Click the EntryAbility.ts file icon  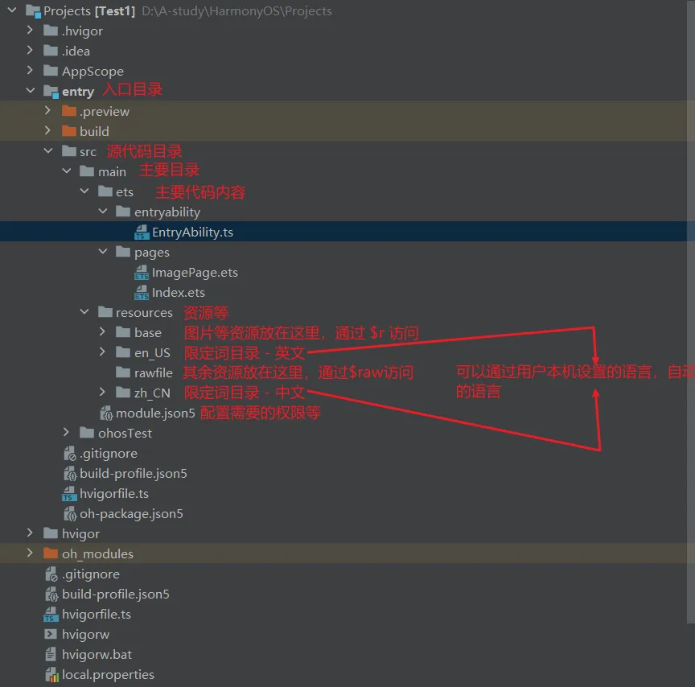coord(142,232)
